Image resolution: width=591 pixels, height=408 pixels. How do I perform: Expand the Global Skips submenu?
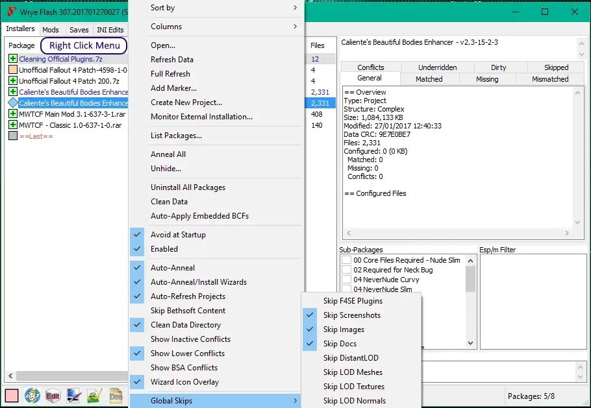216,401
